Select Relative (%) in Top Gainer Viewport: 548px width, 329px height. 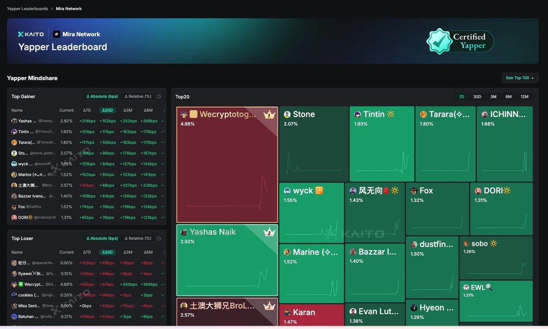(138, 96)
